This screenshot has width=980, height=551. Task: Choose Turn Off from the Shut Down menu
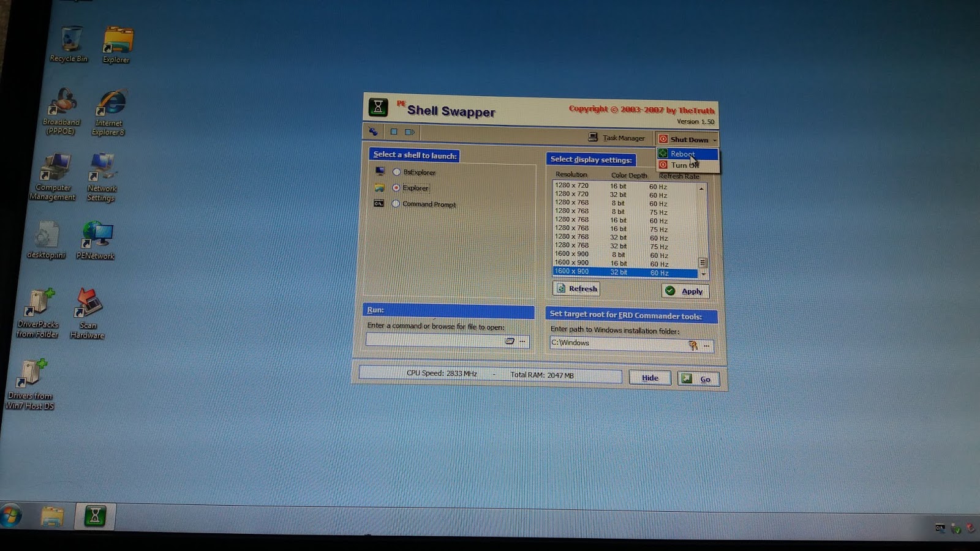(687, 165)
